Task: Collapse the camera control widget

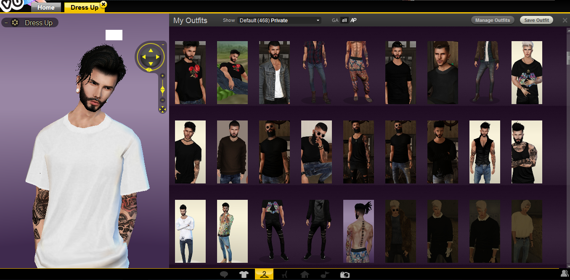Action: pos(163,45)
